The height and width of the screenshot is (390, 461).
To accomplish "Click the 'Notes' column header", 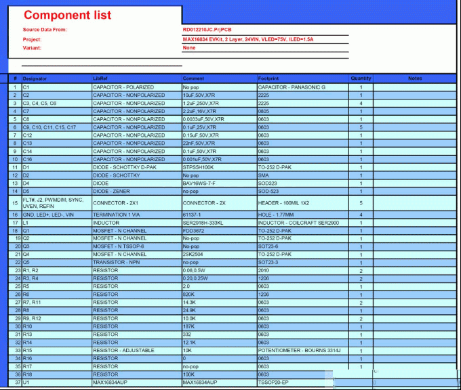I will pyautogui.click(x=415, y=79).
